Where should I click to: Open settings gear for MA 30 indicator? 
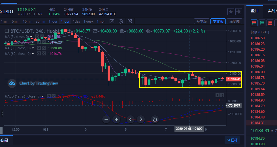[x=39, y=48]
